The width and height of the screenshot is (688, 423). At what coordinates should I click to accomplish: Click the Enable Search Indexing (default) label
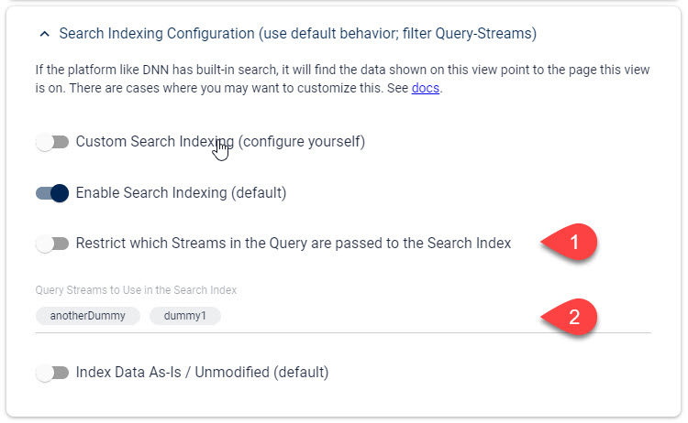181,193
